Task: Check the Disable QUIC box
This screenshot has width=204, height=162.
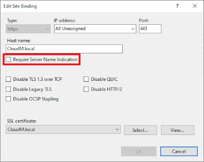Action: (x=86, y=79)
